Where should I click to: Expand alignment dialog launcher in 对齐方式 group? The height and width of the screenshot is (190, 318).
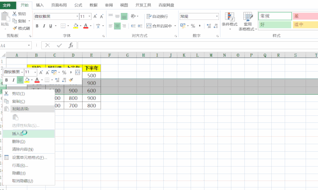tap(176, 36)
